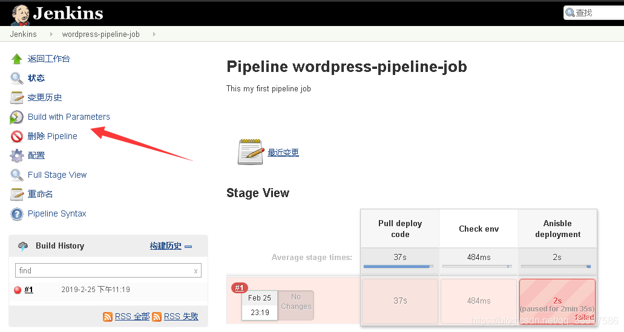Click the search magnifier icon in header
Screen dimensions: 624x332
click(570, 13)
